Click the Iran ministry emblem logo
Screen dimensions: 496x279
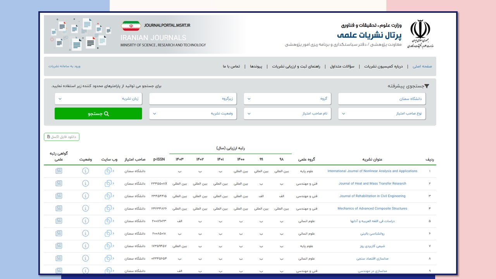420,34
